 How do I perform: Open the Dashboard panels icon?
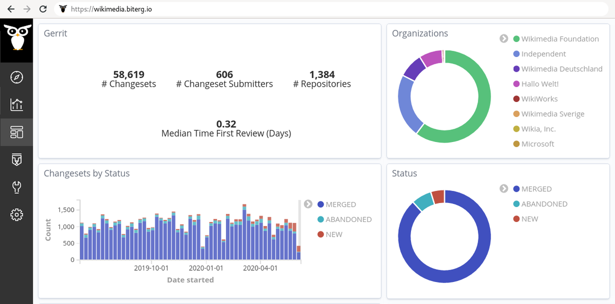click(x=16, y=132)
